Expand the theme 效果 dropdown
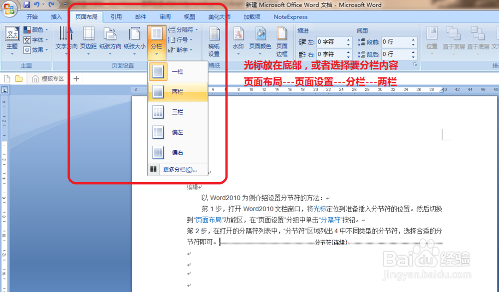The height and width of the screenshot is (292, 499). (x=35, y=50)
